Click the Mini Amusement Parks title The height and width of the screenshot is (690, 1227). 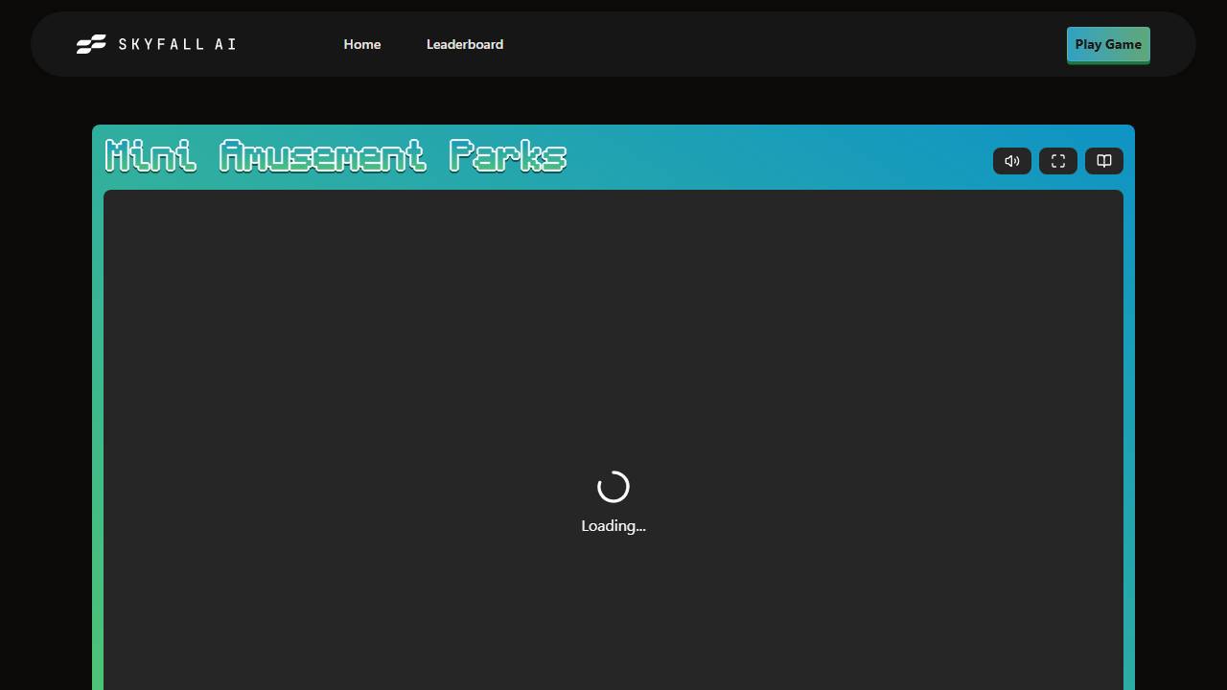(x=336, y=155)
